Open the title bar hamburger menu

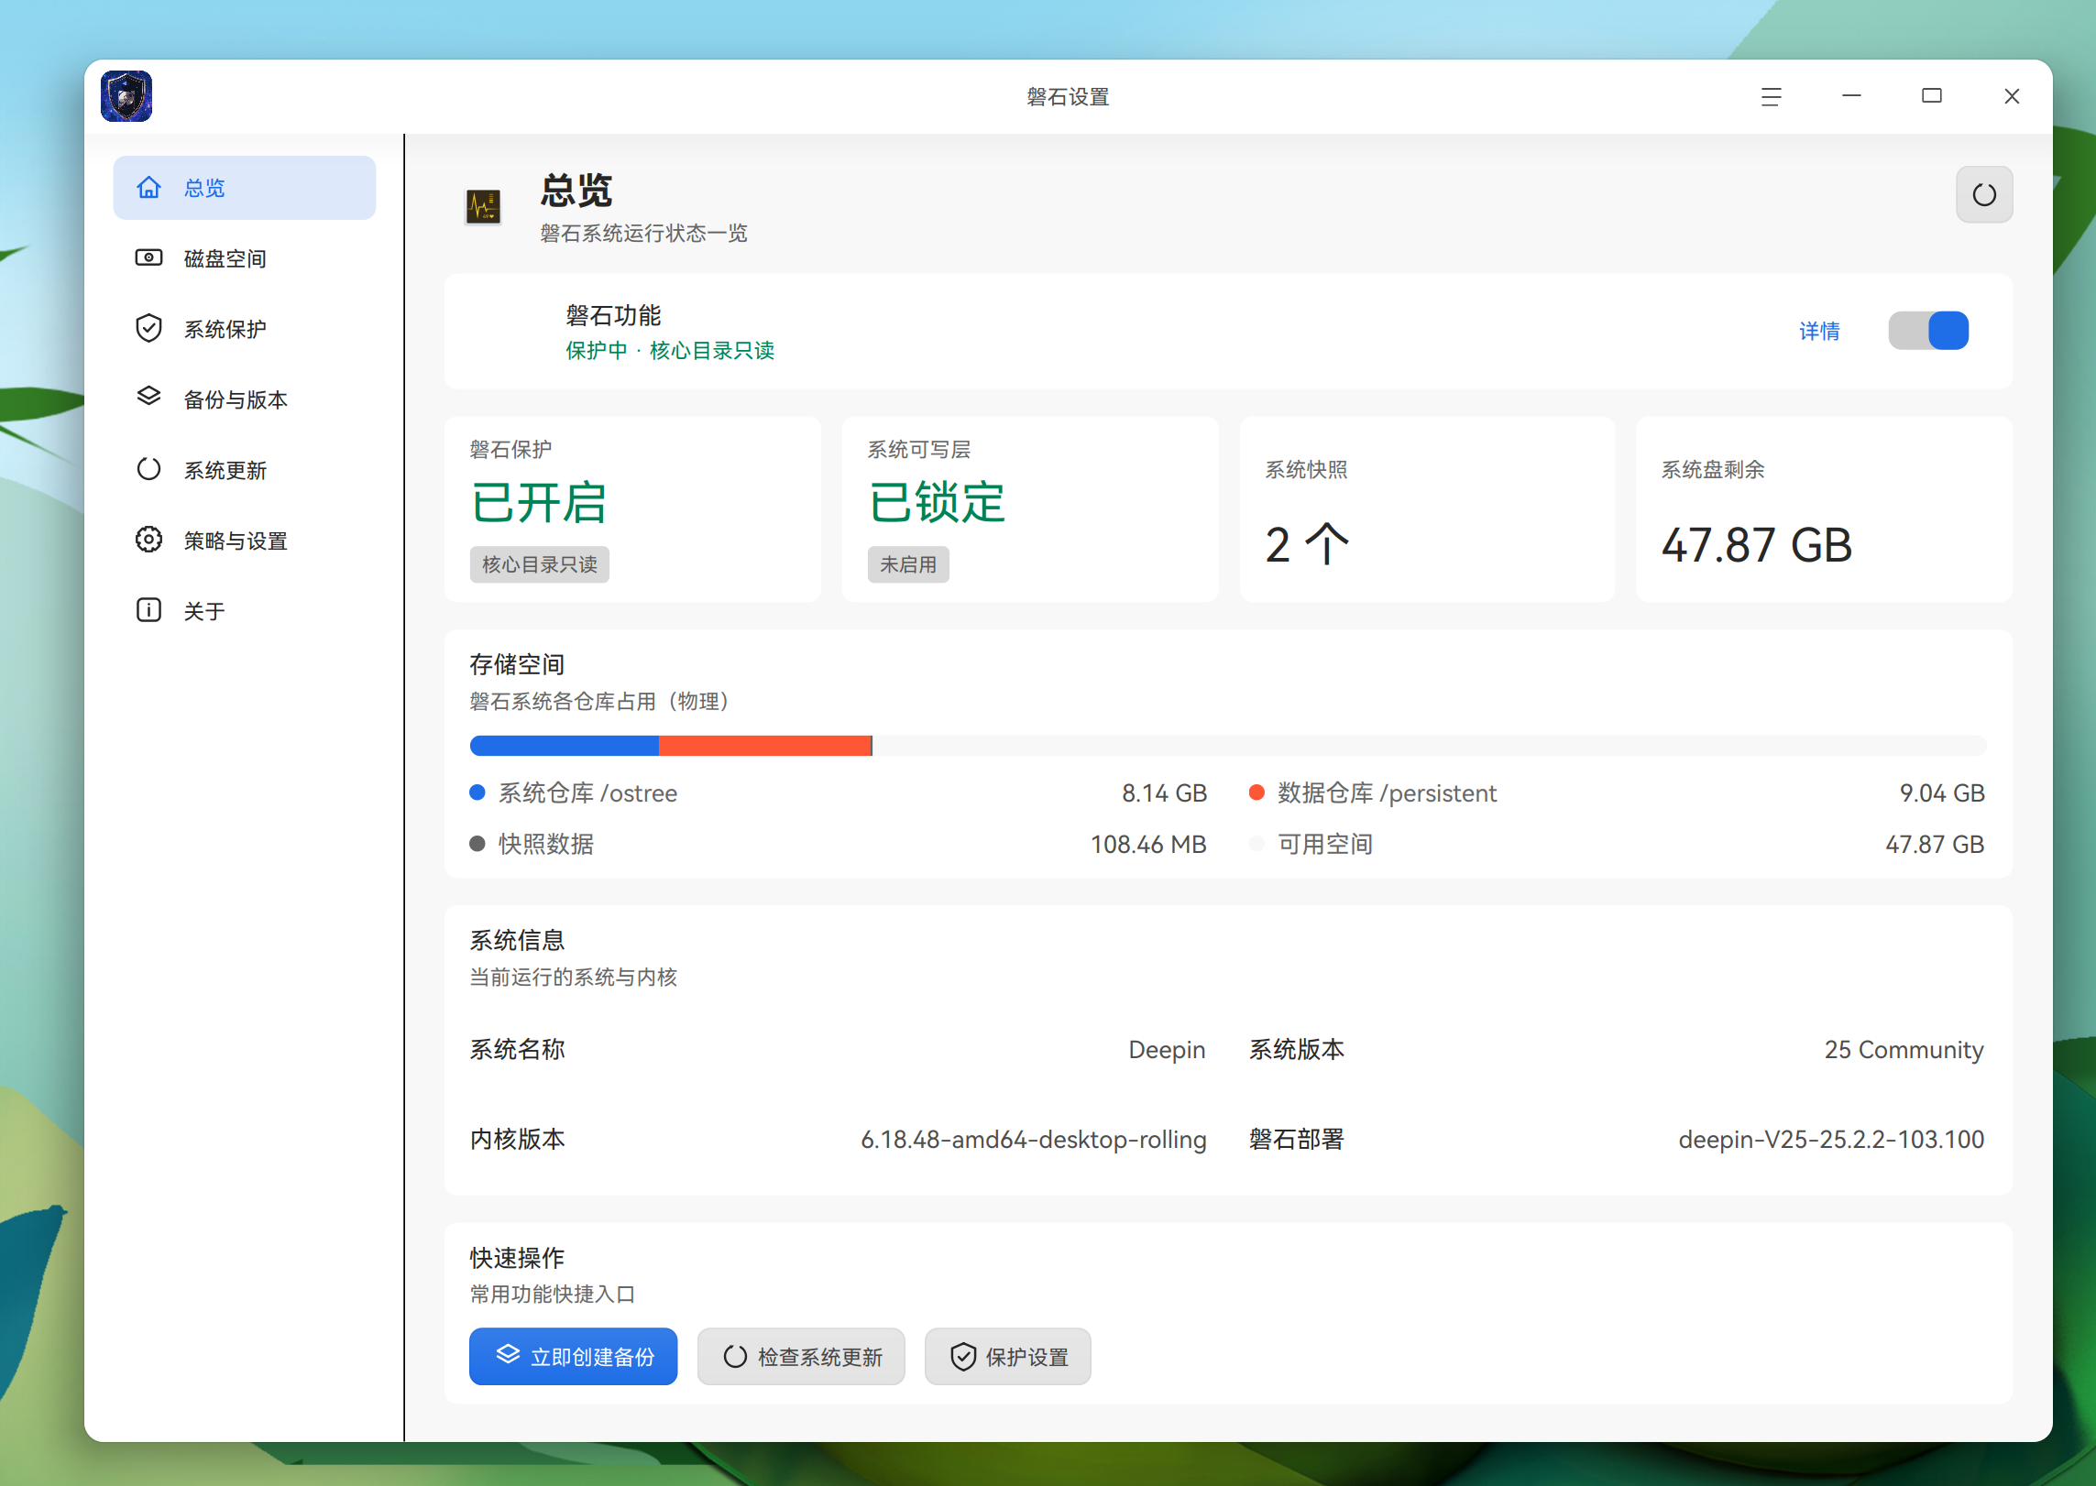[1771, 96]
